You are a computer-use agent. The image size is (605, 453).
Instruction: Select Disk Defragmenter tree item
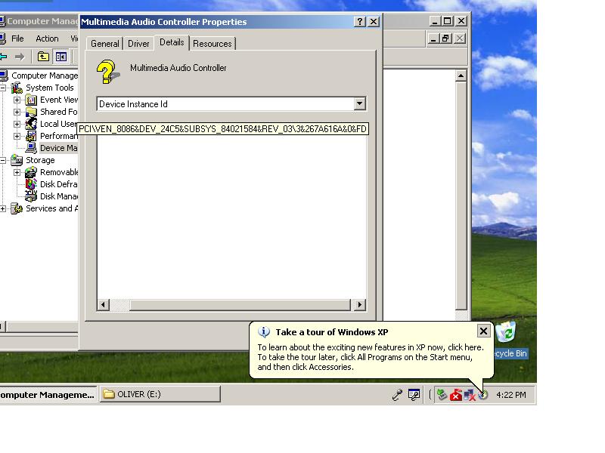[x=59, y=184]
